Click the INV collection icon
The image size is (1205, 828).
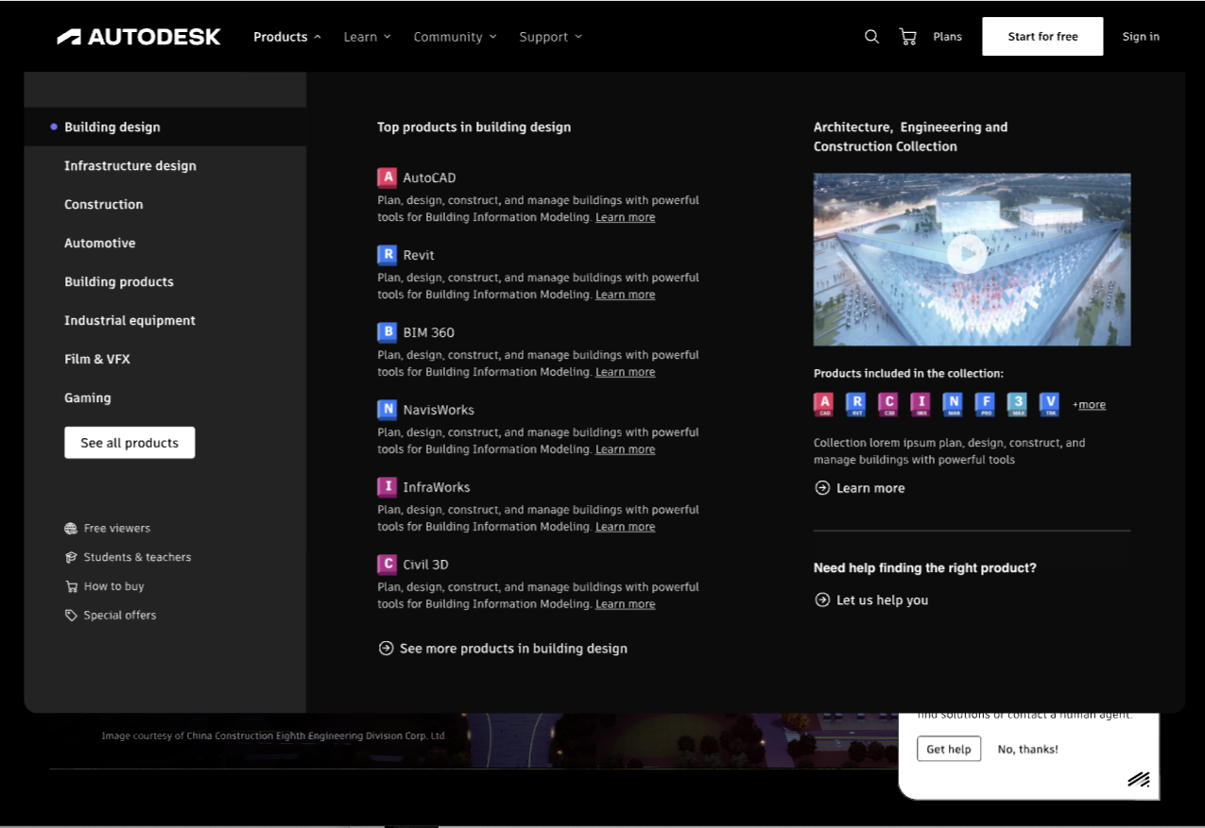pos(921,404)
